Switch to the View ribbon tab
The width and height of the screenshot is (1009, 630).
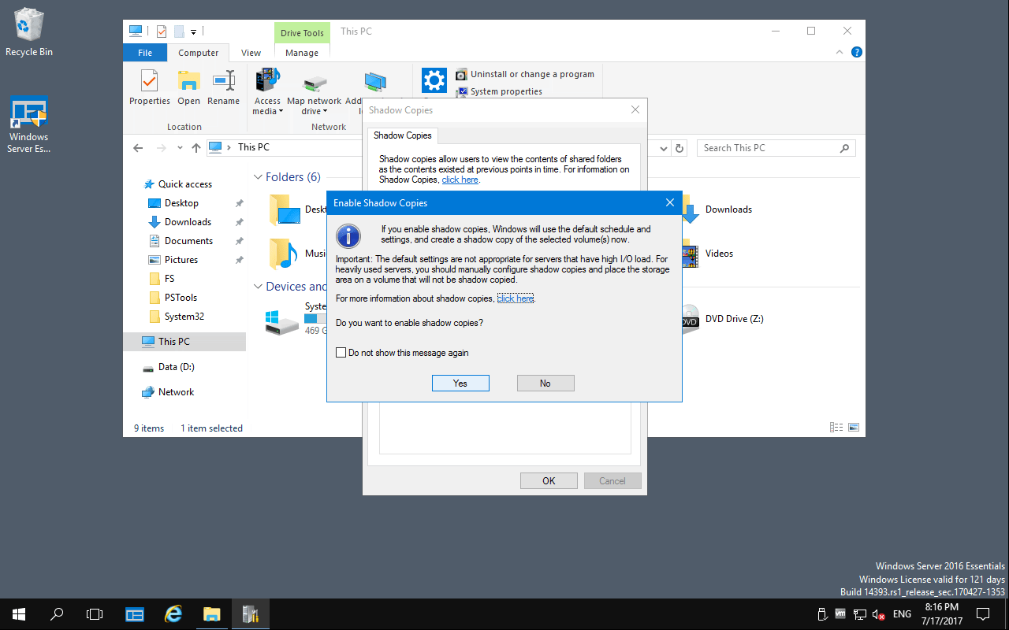[251, 53]
